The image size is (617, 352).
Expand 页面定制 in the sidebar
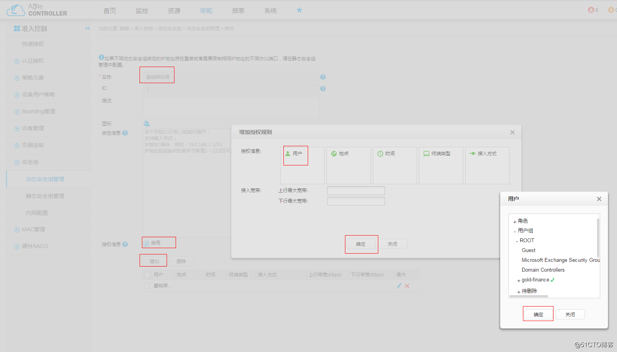coord(17,145)
